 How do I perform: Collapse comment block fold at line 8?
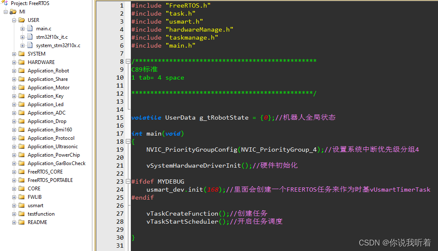128,61
